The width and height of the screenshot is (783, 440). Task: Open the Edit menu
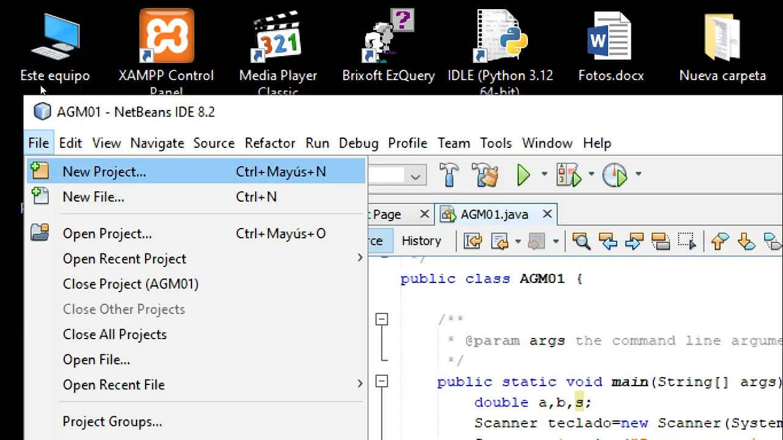tap(70, 143)
